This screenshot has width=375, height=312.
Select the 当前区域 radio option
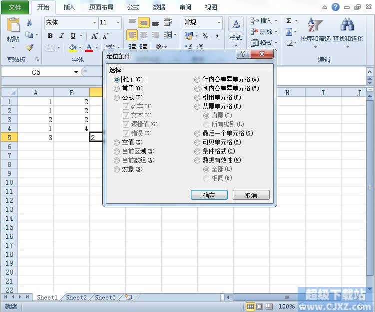(117, 152)
